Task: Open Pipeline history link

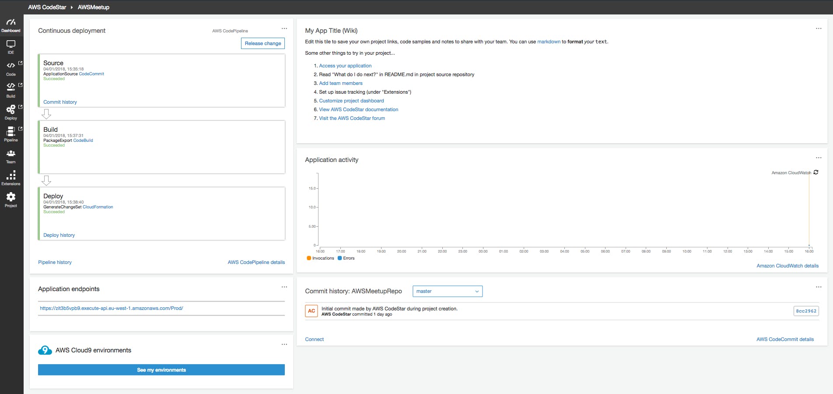Action: [55, 262]
